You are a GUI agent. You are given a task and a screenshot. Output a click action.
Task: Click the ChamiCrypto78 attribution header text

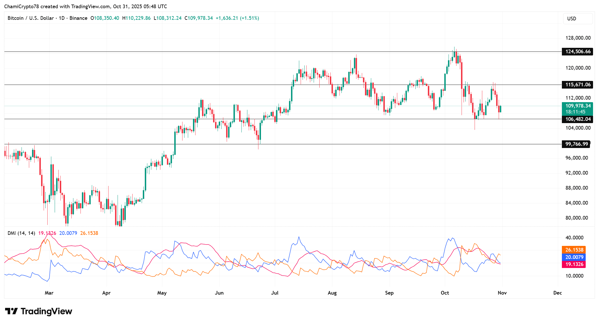tap(85, 6)
